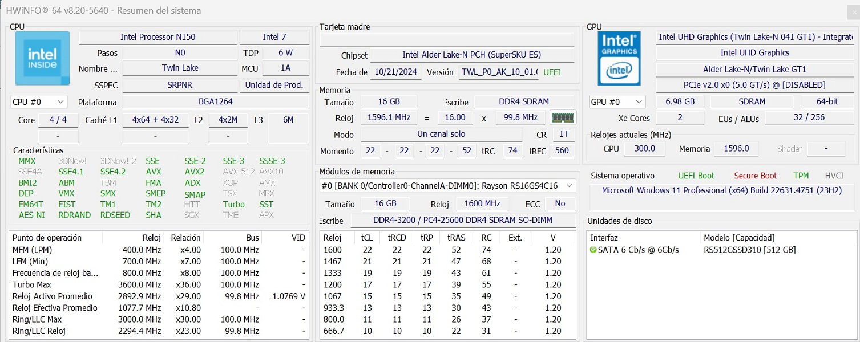Click the Core count 4 / 4
860x342 pixels.
58,120
